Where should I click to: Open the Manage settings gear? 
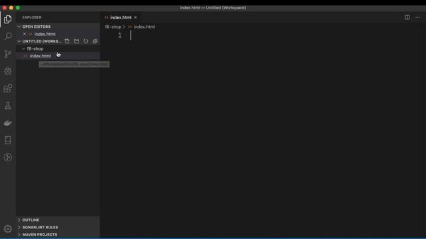[x=7, y=228]
